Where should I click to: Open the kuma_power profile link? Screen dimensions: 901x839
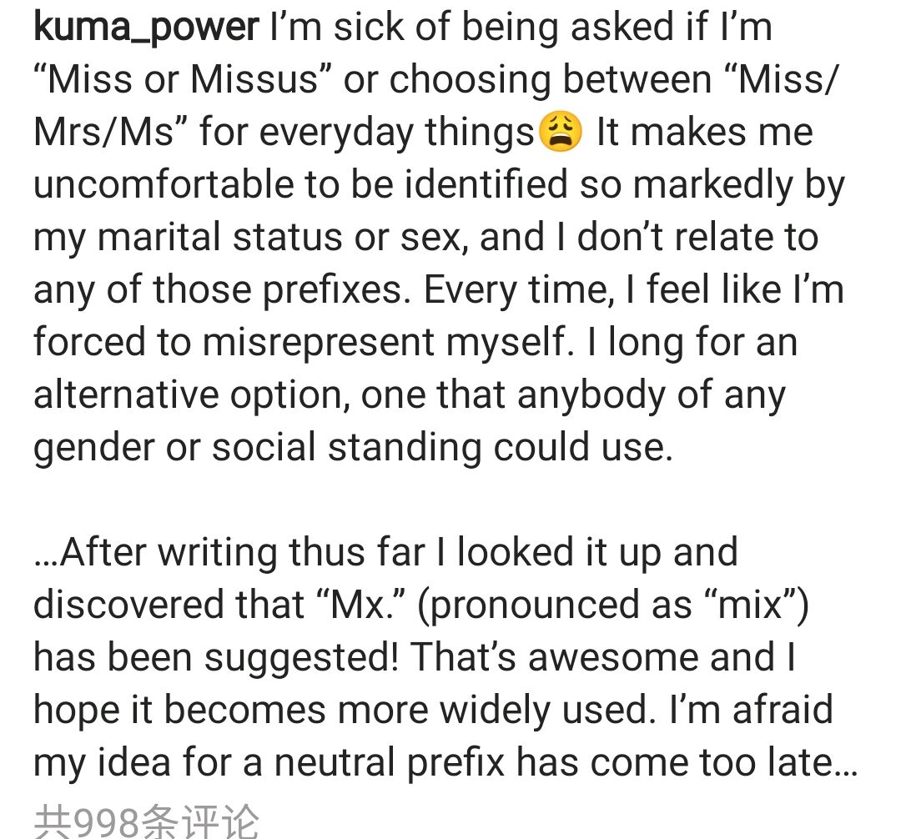(146, 28)
